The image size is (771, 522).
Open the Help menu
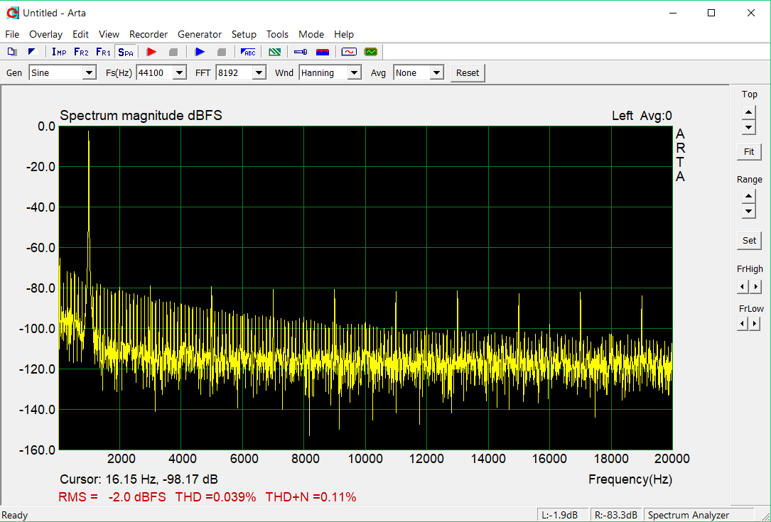click(344, 34)
